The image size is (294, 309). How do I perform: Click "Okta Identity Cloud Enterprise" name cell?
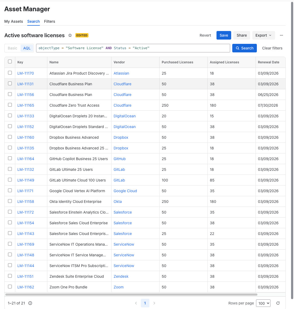(75, 202)
